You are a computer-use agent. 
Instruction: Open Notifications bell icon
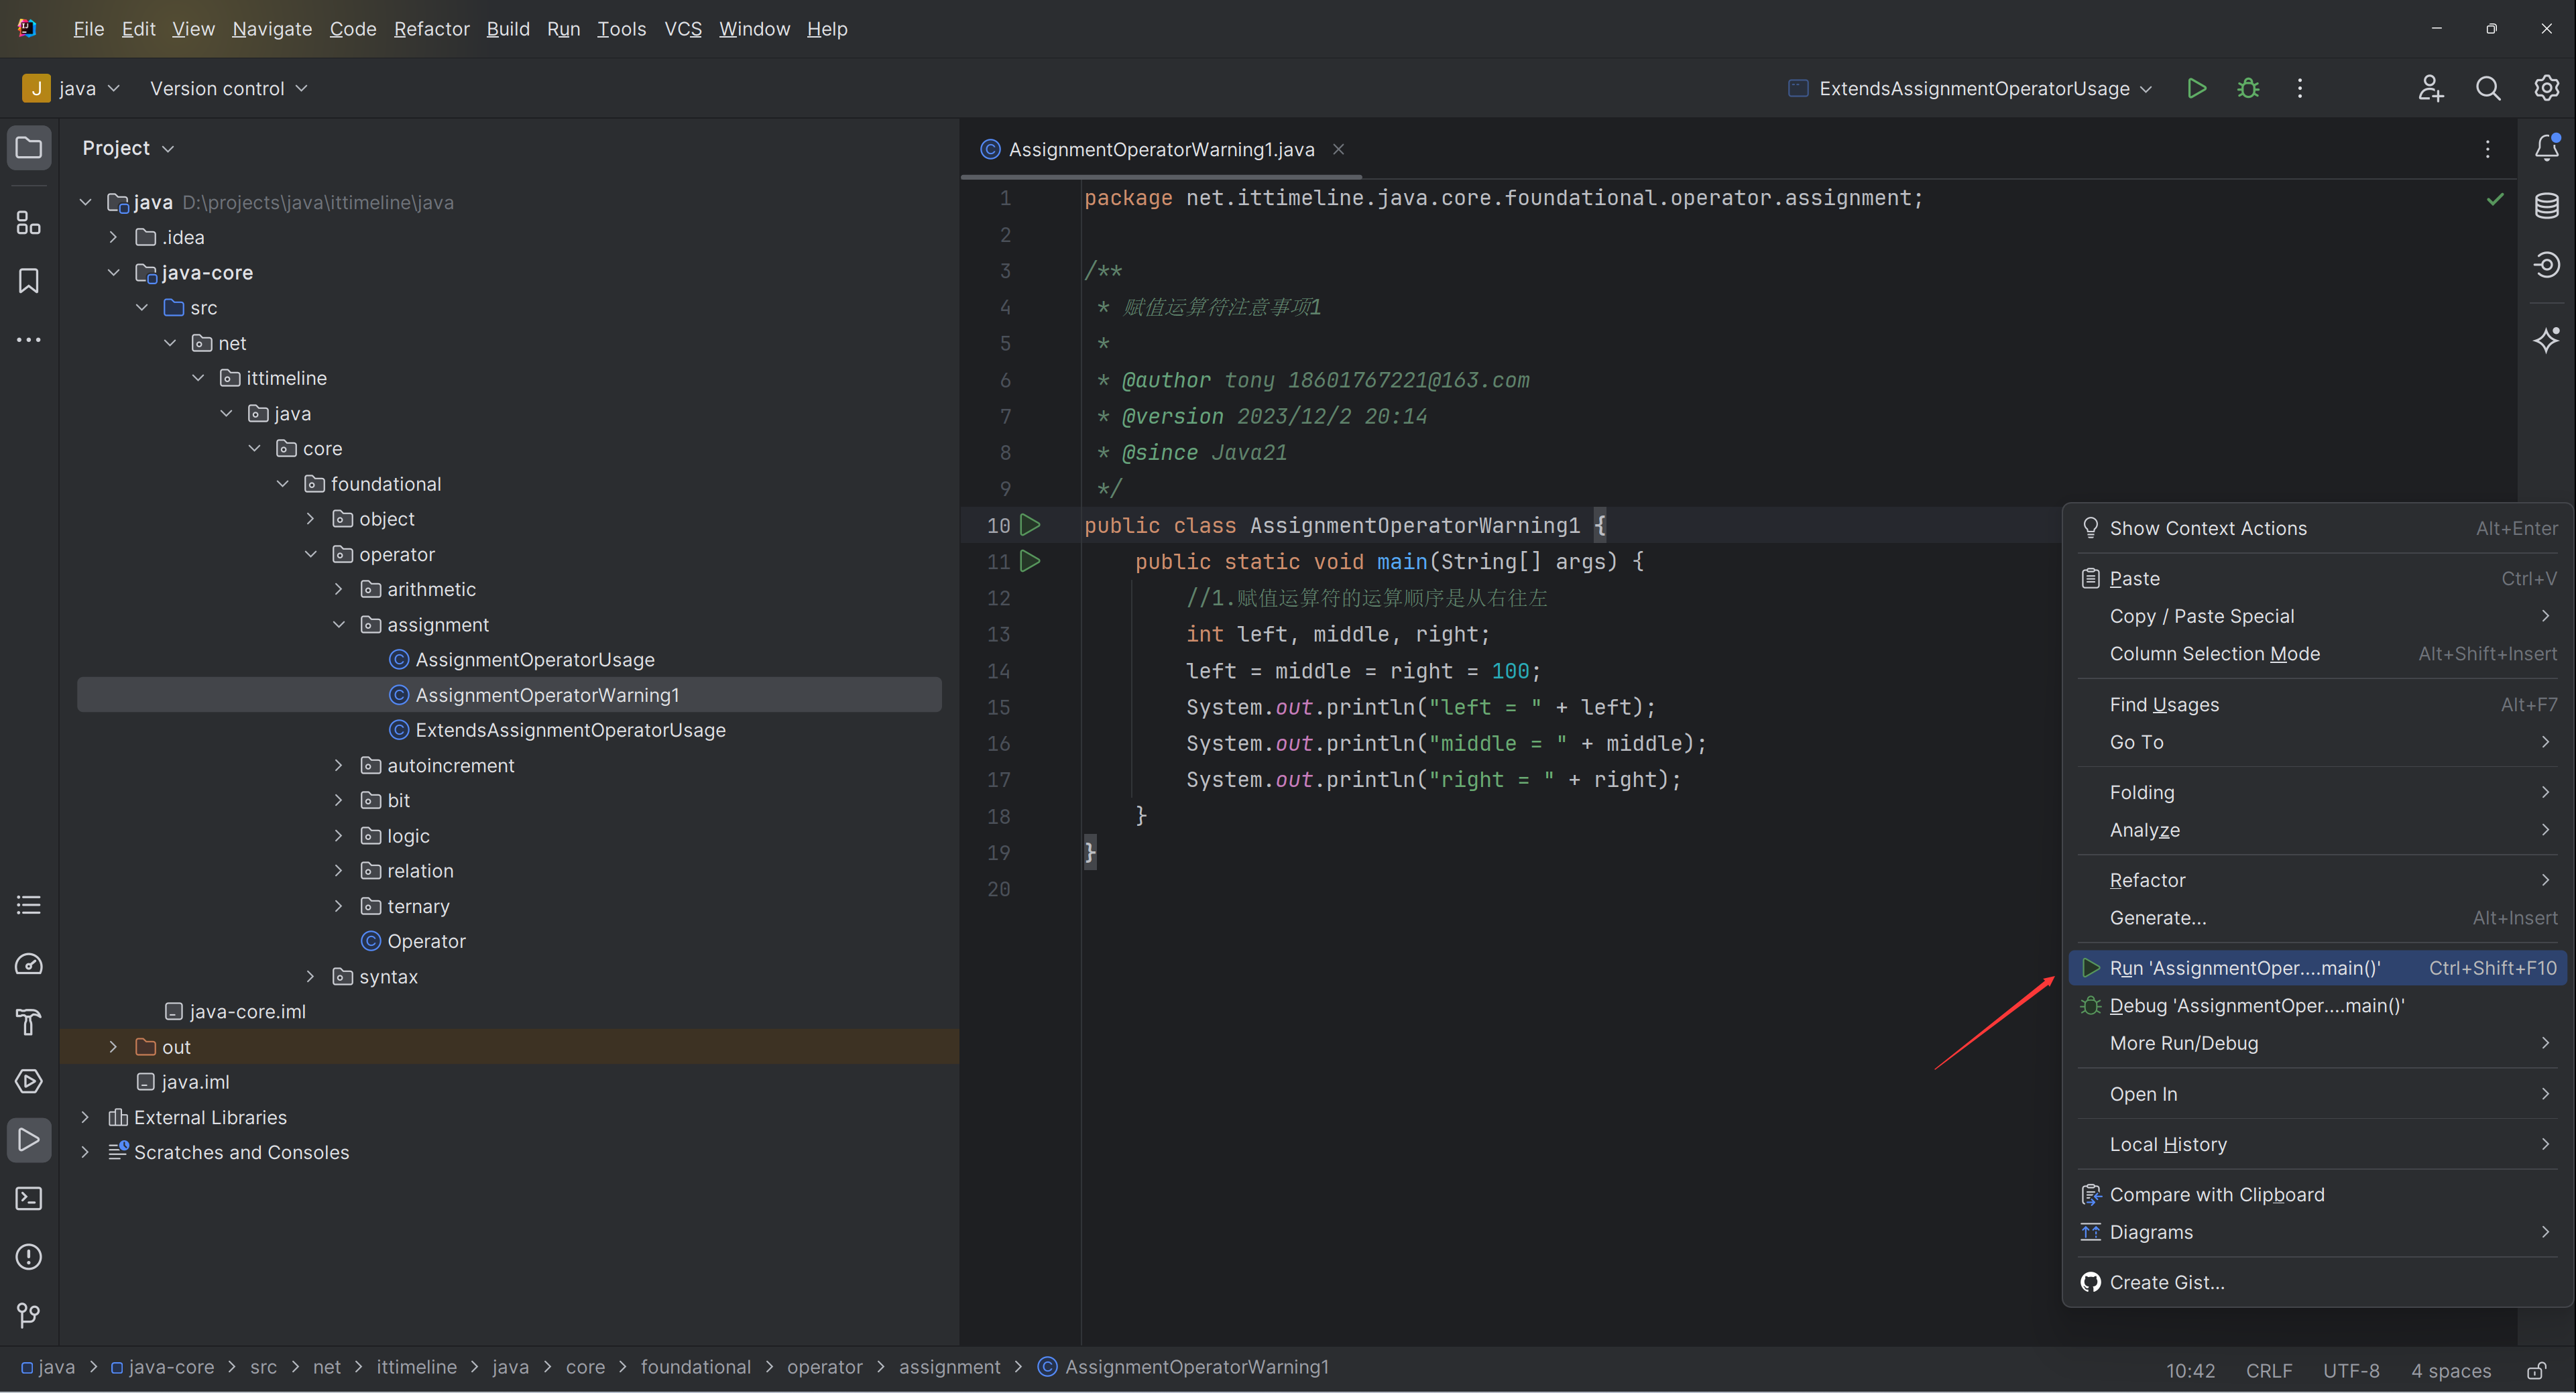click(2546, 148)
